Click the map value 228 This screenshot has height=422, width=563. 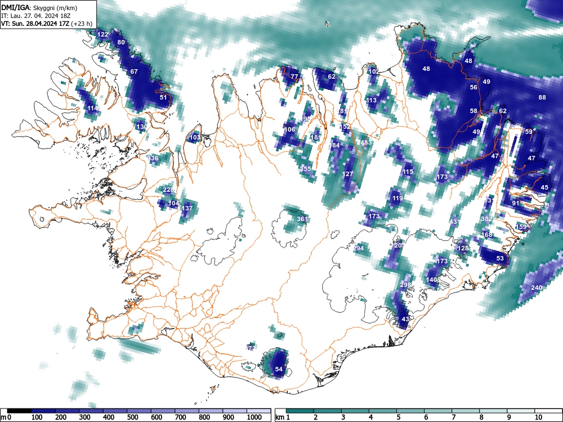[168, 190]
